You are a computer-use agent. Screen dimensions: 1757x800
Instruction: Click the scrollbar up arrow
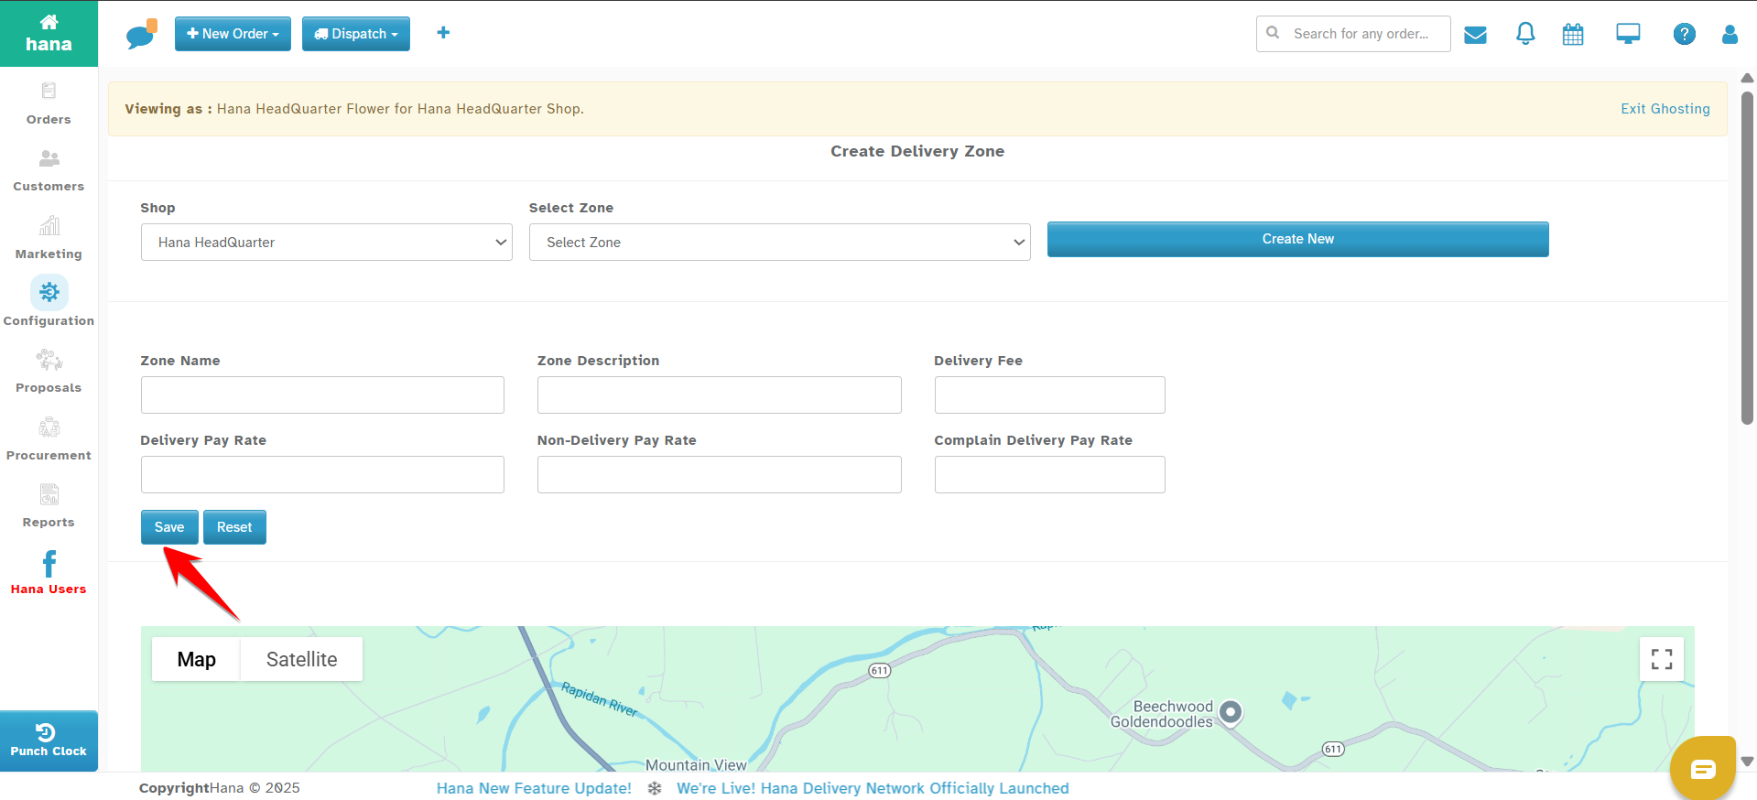click(x=1747, y=78)
